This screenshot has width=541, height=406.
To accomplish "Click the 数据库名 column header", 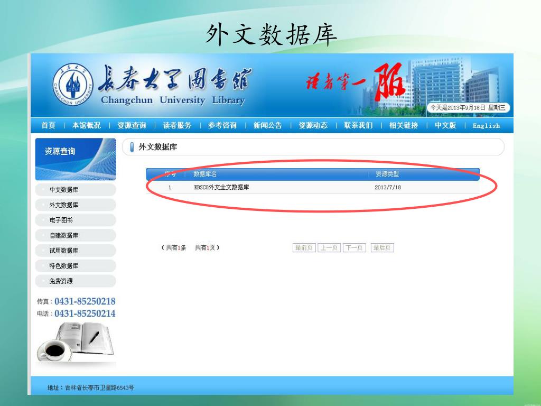I will click(205, 174).
